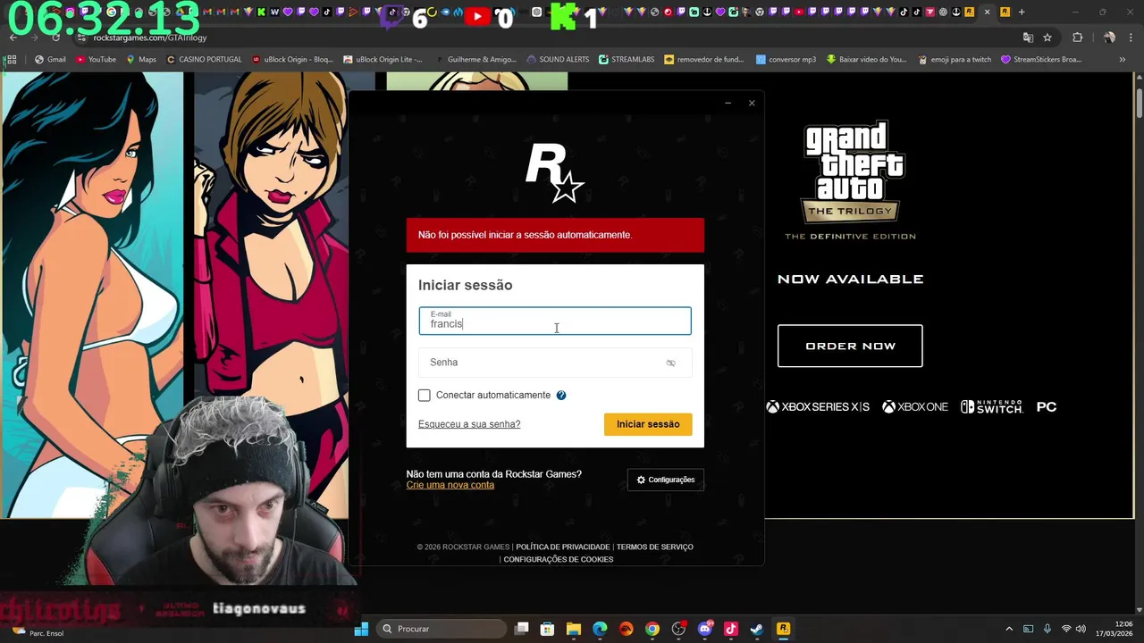Show password using the eye icon
This screenshot has width=1144, height=643.
670,363
